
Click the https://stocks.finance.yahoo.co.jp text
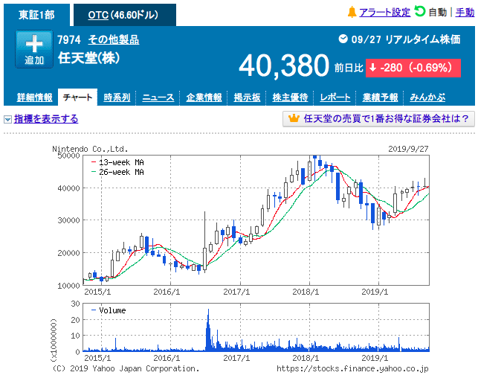(x=352, y=369)
